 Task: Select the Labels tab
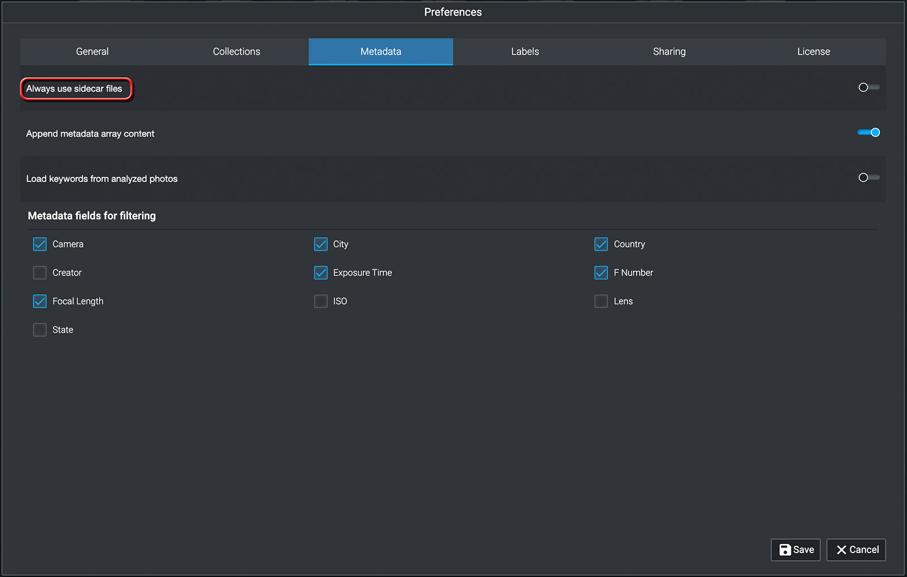[525, 52]
